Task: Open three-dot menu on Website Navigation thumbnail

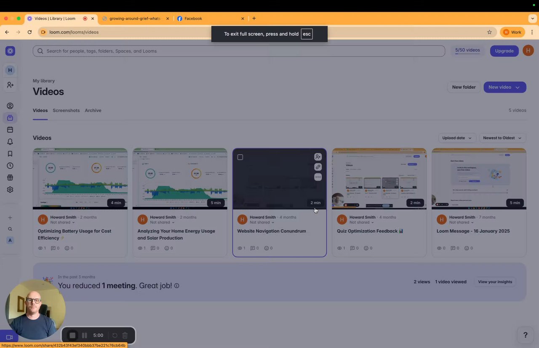Action: point(318,177)
